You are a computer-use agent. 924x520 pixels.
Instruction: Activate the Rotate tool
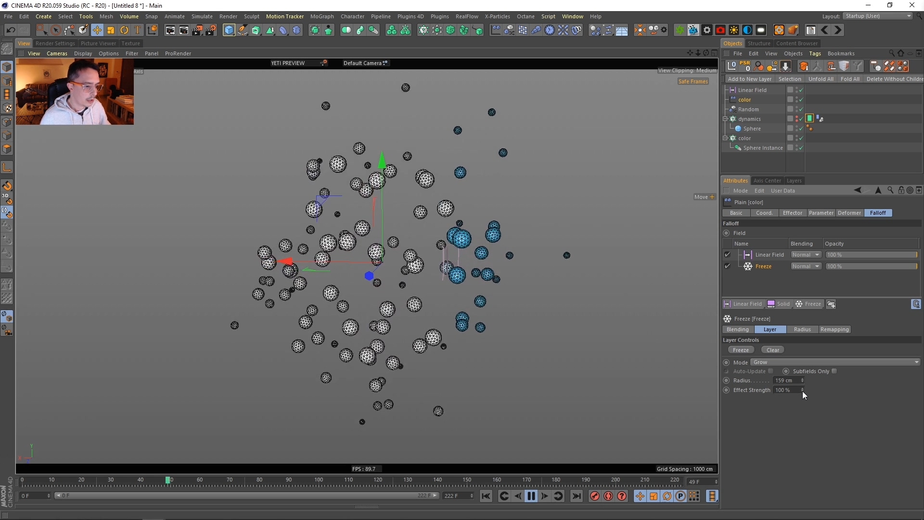[124, 30]
